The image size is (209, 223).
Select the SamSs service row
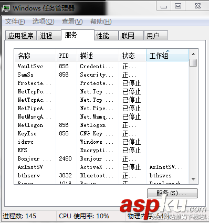[x=101, y=75]
